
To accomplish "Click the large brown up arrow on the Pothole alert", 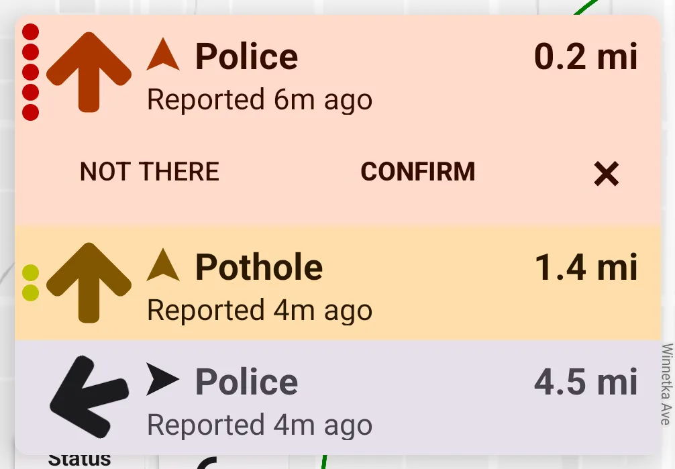I will 89,282.
